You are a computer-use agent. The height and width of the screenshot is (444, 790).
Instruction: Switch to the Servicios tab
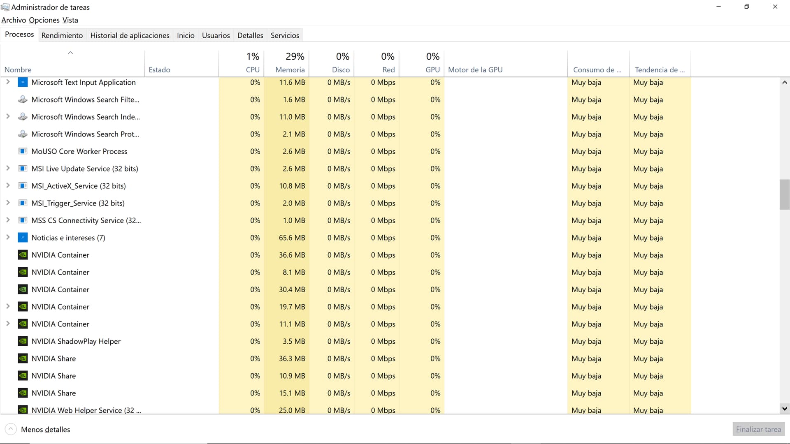[x=285, y=35]
